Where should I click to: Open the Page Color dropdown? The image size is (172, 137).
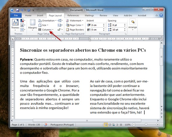tap(75, 25)
